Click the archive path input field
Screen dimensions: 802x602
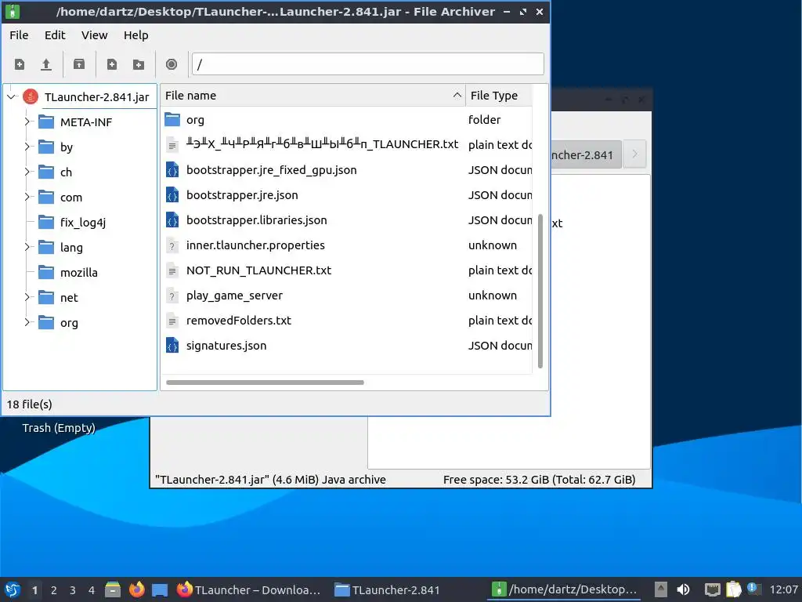tap(368, 64)
